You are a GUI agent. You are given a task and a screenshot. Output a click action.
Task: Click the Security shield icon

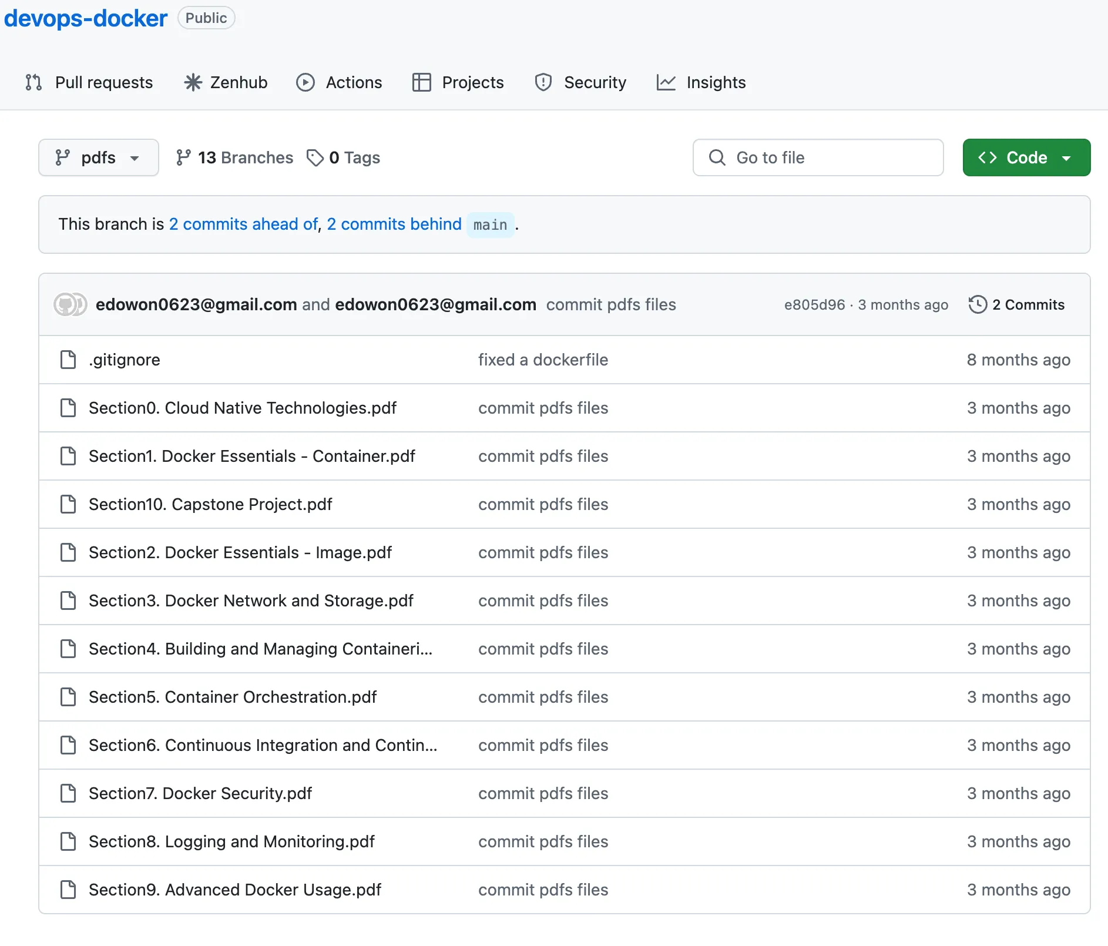point(543,82)
